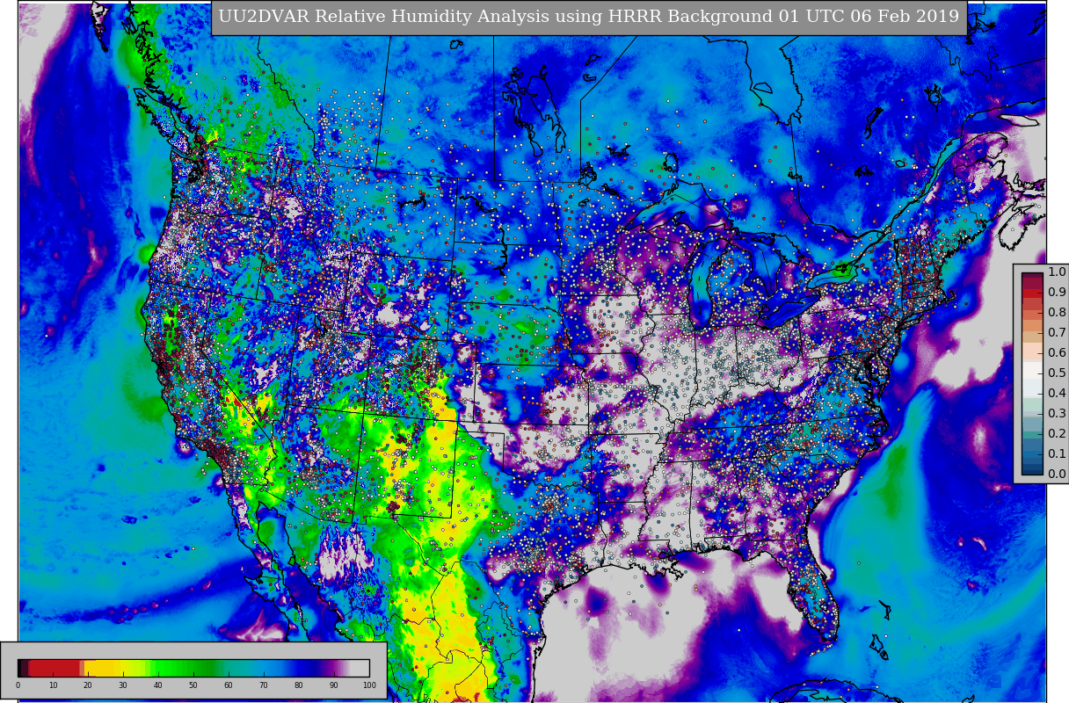Click the UU2DVAR Relative Humidity Analysis title

(x=589, y=17)
